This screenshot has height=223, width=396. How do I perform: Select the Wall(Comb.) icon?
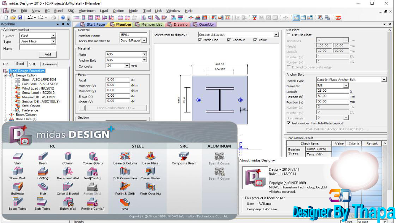(x=93, y=171)
